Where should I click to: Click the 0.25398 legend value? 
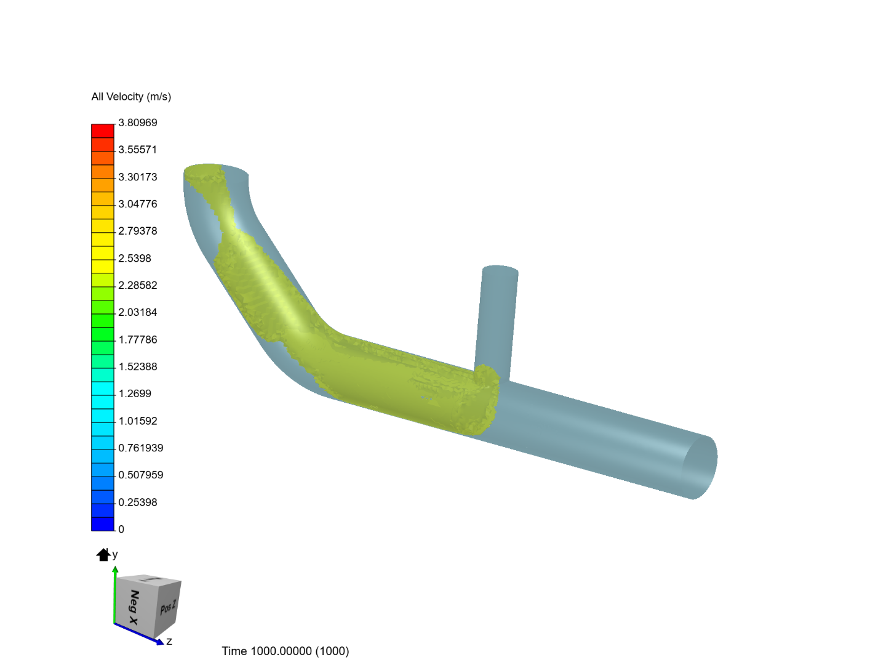click(138, 502)
